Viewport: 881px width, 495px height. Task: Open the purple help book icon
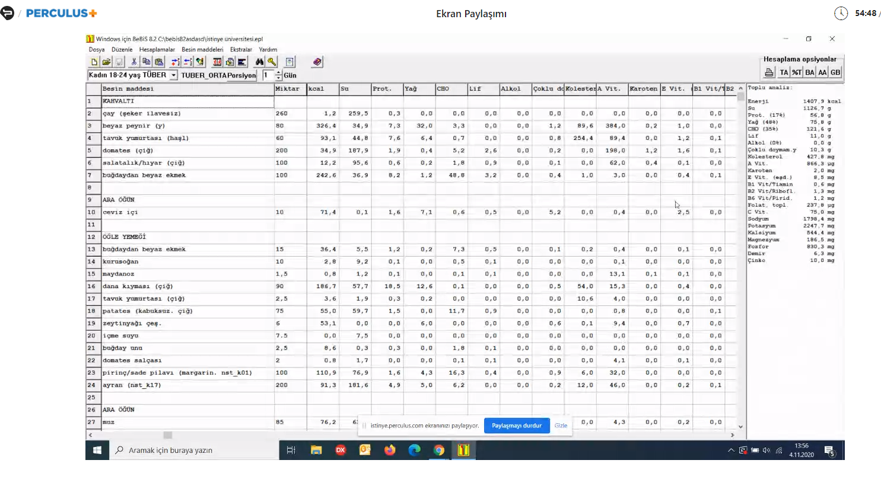(317, 62)
